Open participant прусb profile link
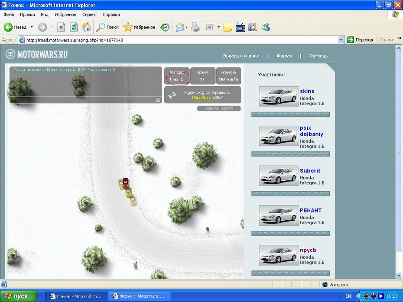Image resolution: width=403 pixels, height=302 pixels. pos(308,250)
